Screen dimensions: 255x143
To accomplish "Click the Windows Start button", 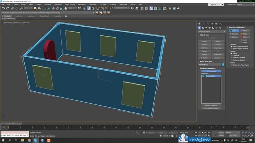I will coord(3,140).
